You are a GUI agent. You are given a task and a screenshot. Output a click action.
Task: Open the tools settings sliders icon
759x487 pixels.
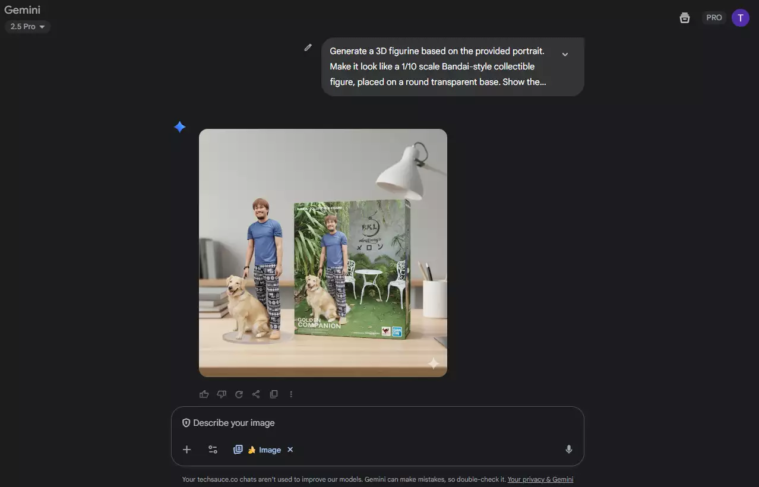pyautogui.click(x=213, y=450)
